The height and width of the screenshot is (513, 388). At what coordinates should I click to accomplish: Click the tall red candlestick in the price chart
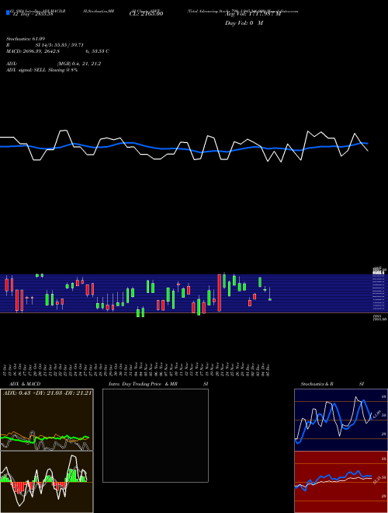(x=219, y=293)
